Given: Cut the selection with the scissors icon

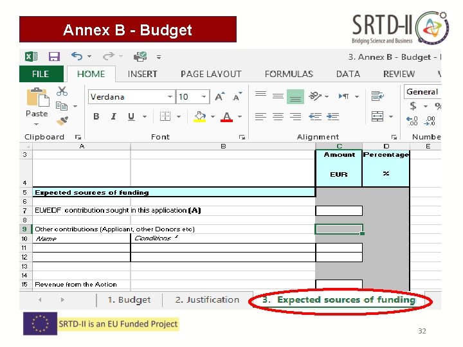Looking at the screenshot, I should 62,91.
